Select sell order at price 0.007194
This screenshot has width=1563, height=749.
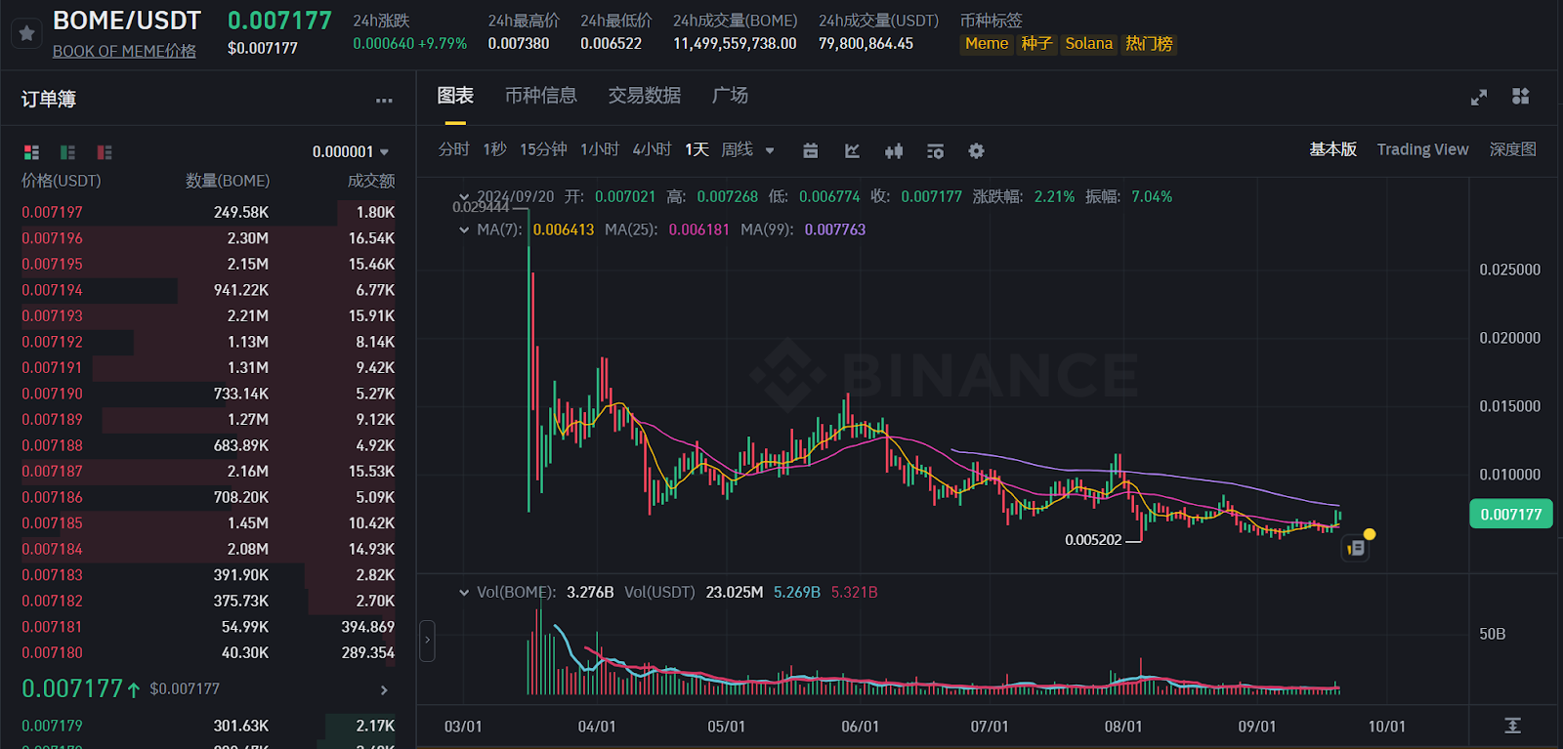click(x=208, y=290)
